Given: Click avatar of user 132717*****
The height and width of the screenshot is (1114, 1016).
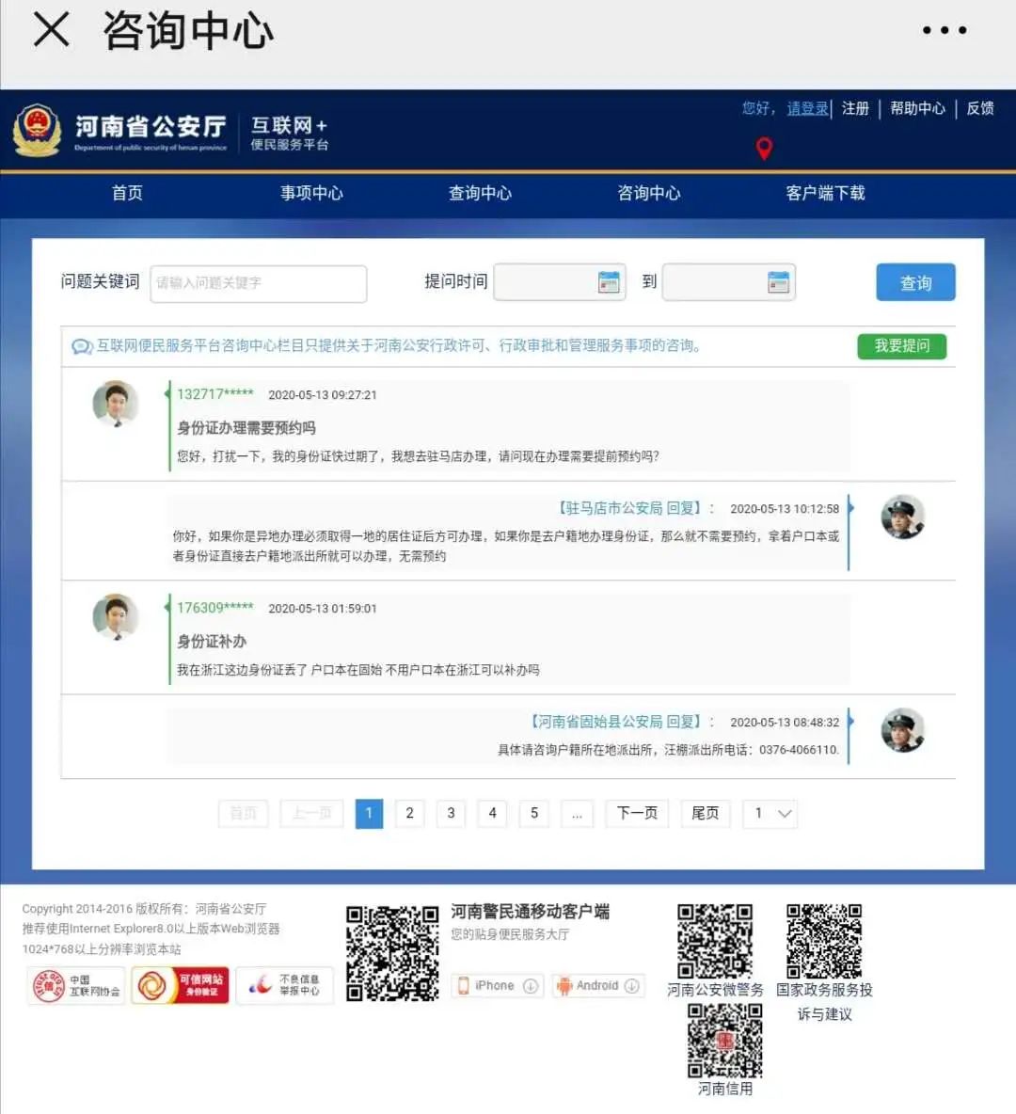Looking at the screenshot, I should tap(115, 404).
